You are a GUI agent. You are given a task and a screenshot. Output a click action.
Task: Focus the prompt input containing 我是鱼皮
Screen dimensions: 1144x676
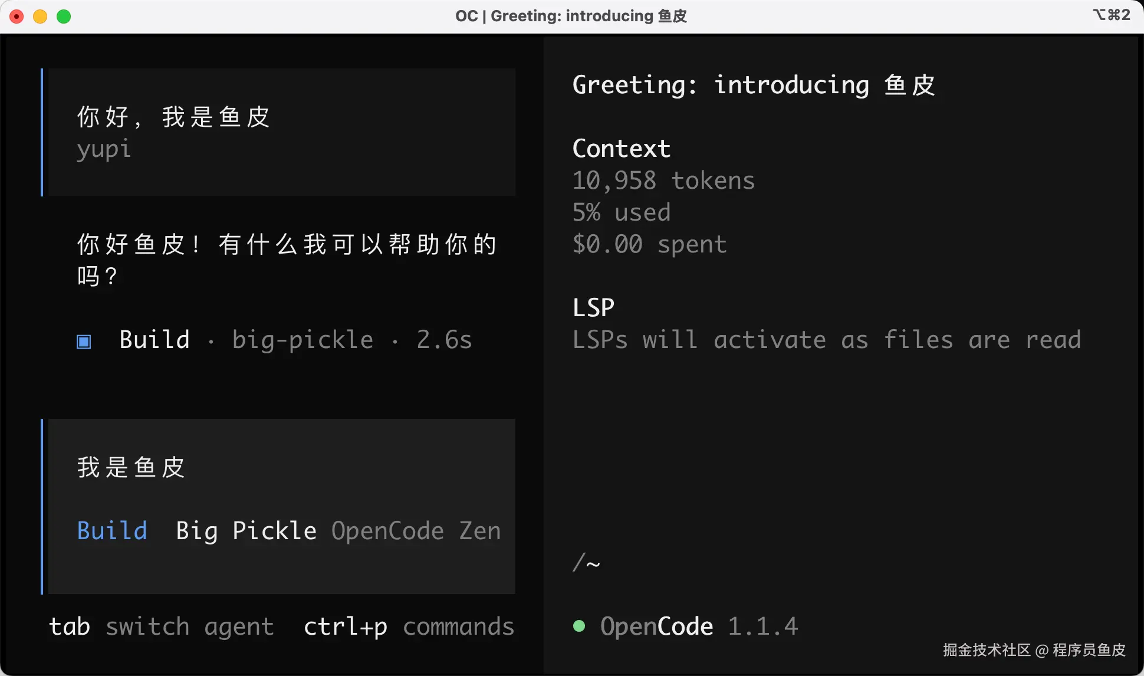point(131,468)
